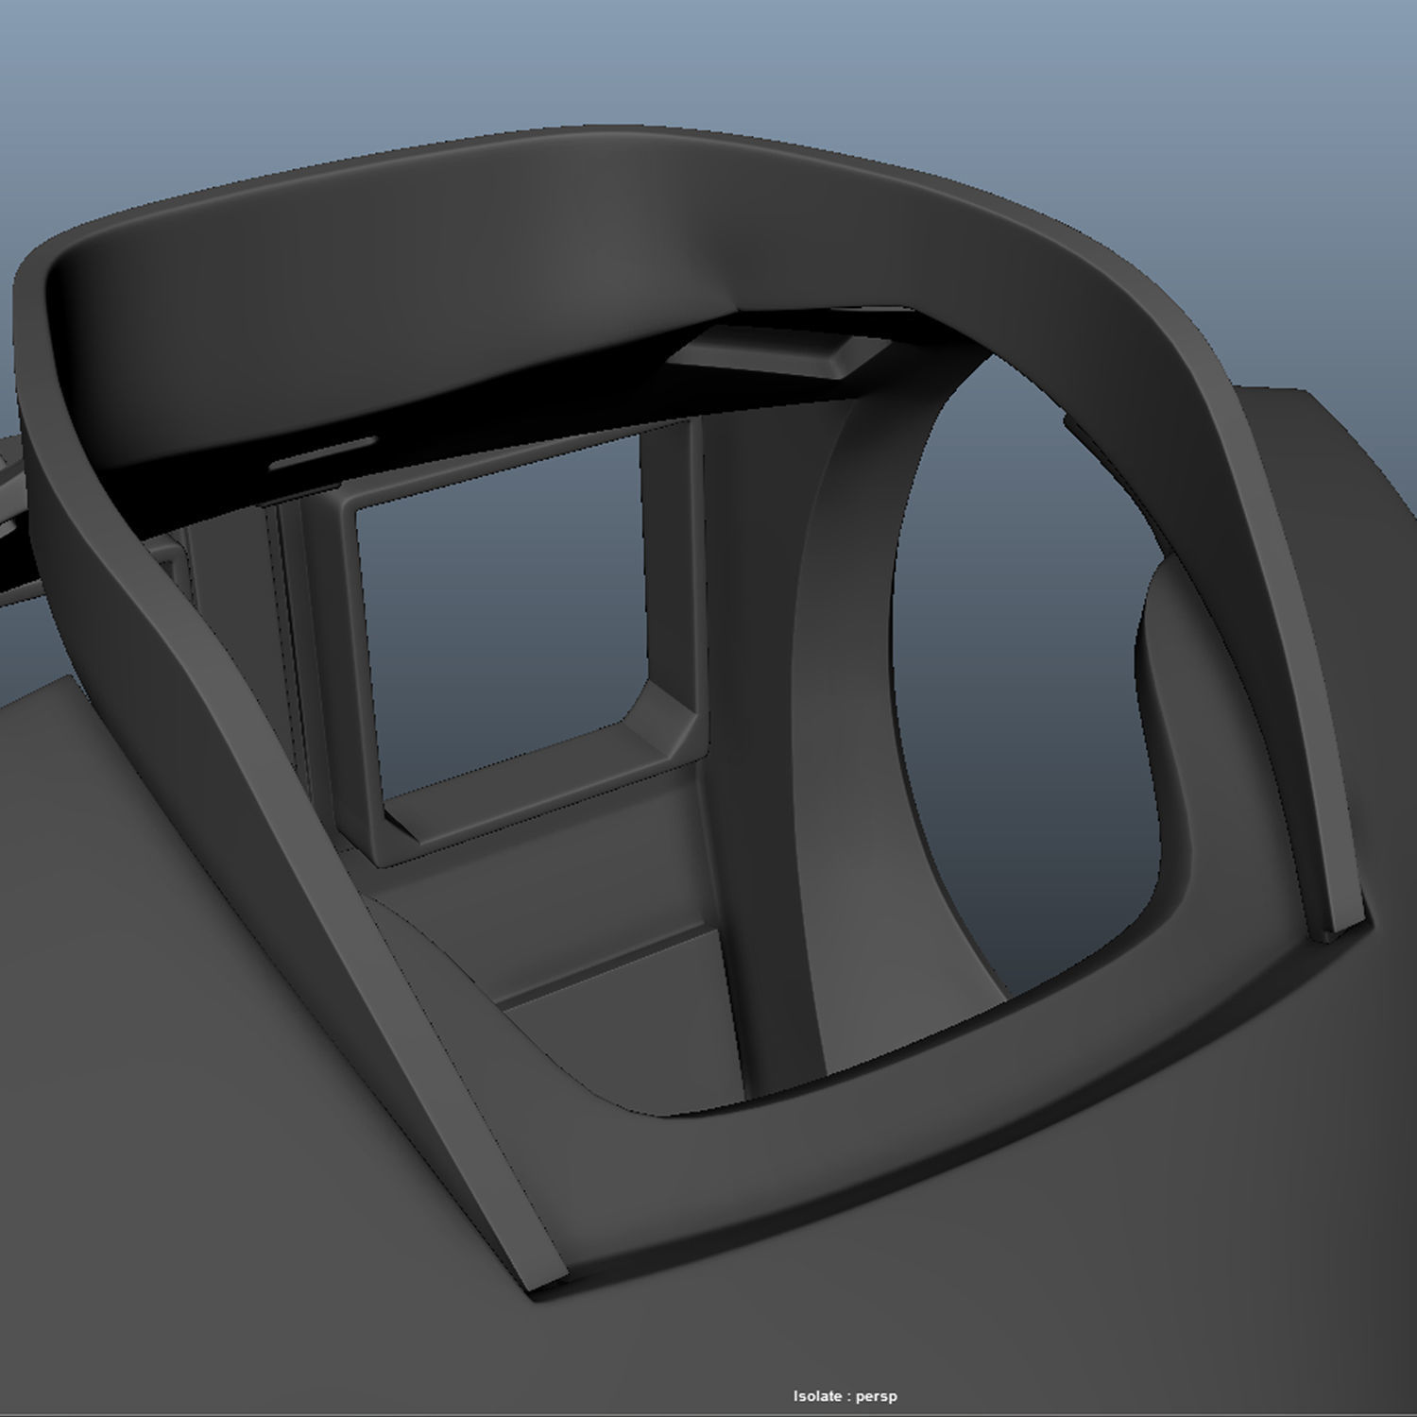Click the 'Isolate : persp' viewport label
Screen dimensions: 1417x1417
(845, 1396)
